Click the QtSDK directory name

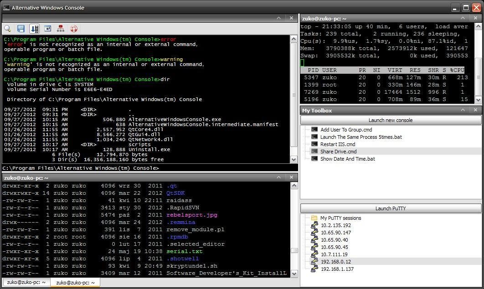pyautogui.click(x=175, y=193)
